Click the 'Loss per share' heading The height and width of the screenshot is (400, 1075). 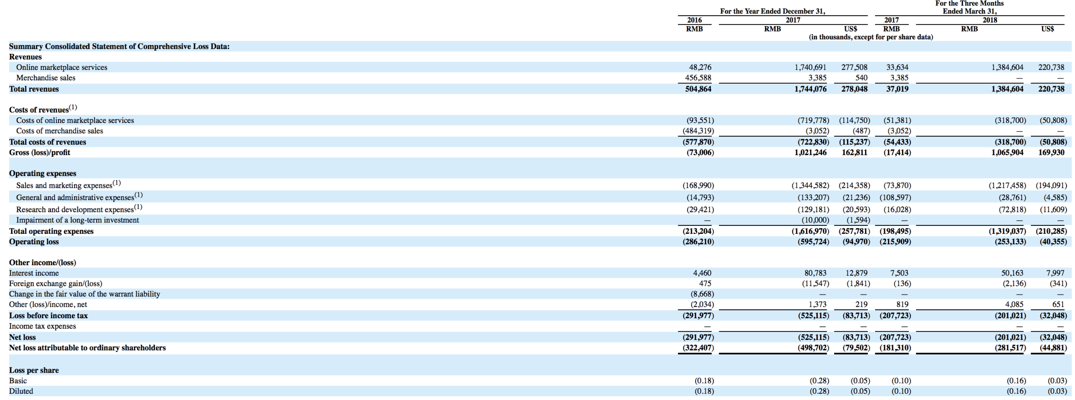tap(34, 370)
